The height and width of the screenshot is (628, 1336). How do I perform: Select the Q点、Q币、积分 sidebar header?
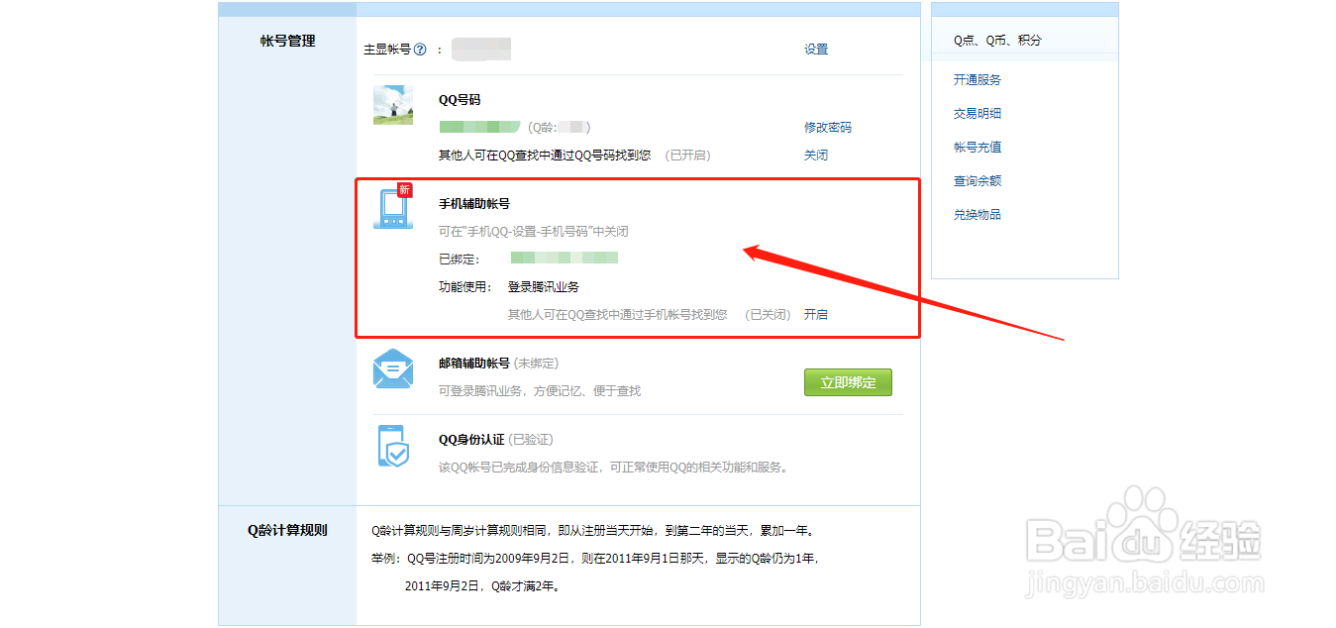(x=997, y=41)
